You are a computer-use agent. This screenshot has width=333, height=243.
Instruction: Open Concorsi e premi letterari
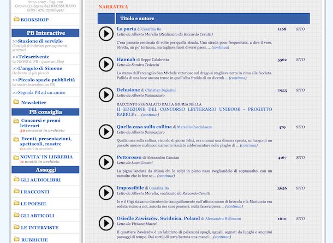pos(40,123)
